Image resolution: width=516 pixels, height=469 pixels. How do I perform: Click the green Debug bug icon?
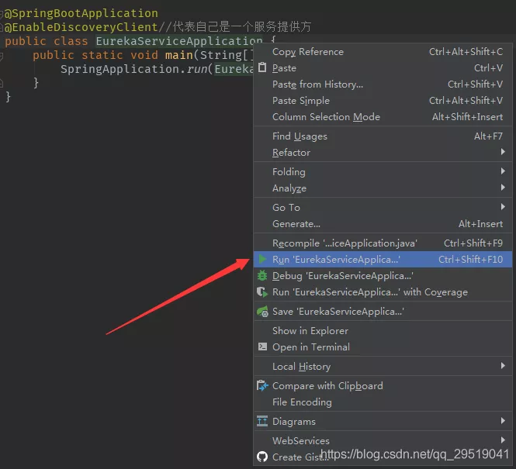pos(262,275)
